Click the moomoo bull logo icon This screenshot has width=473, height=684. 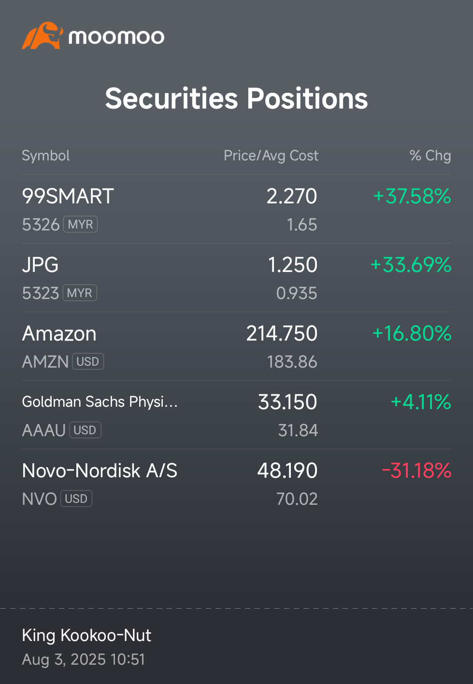click(43, 36)
